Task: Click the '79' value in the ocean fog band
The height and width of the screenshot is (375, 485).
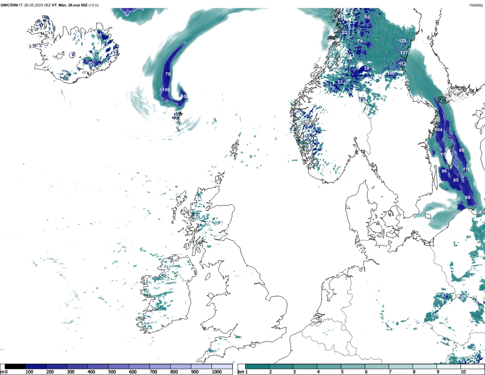Action: (168, 74)
